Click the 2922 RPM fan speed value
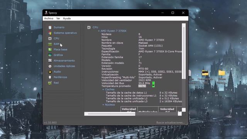The width and height of the screenshot is (247, 139). coord(145,80)
